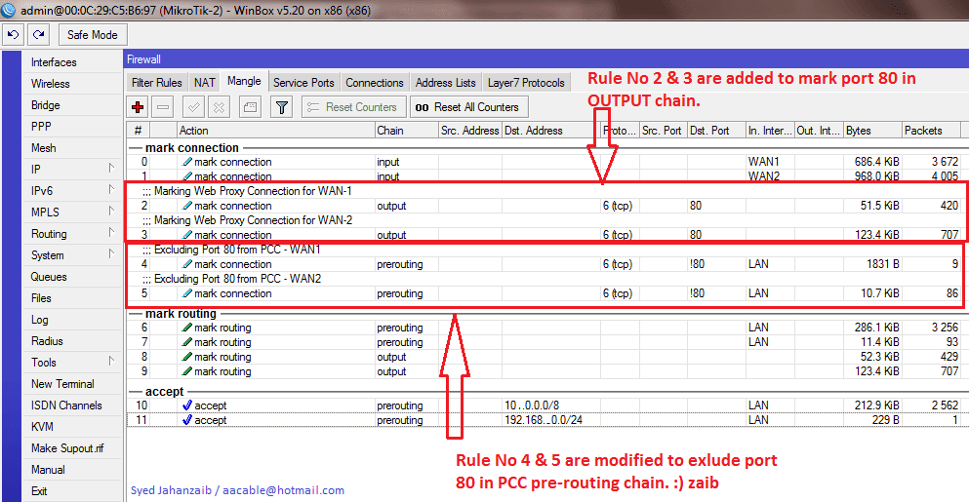Image resolution: width=969 pixels, height=502 pixels.
Task: Click 10.0.0.0/8 destination address cell
Action: tap(551, 405)
